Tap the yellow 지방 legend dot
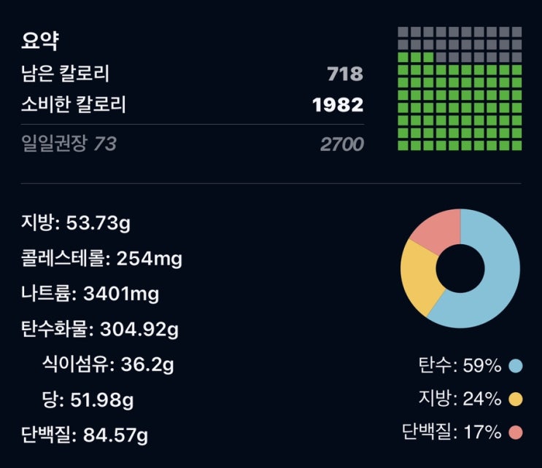This screenshot has width=542, height=468. (x=516, y=399)
